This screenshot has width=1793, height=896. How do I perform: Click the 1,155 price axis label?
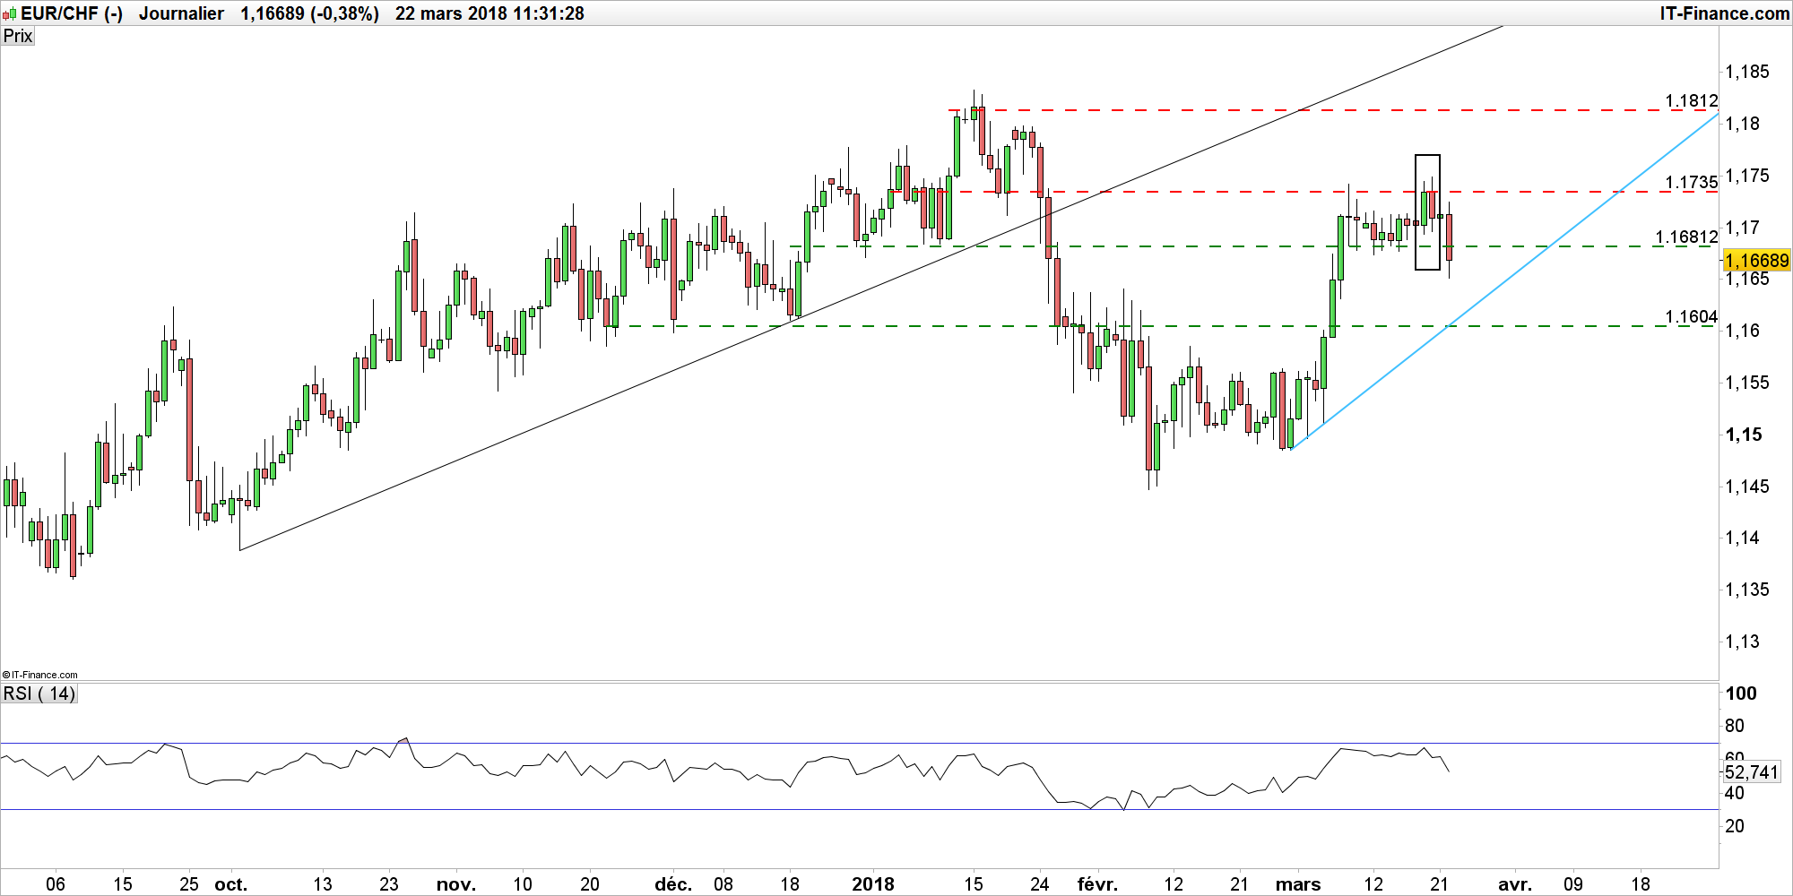coord(1747,383)
